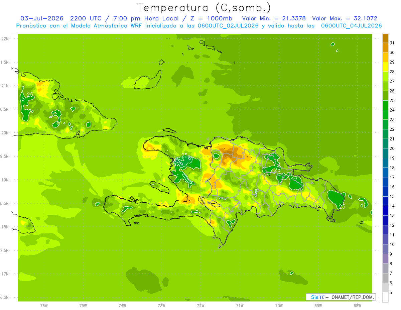
Task: Pick the legend color band between 28 and 29
Action: tap(385, 67)
